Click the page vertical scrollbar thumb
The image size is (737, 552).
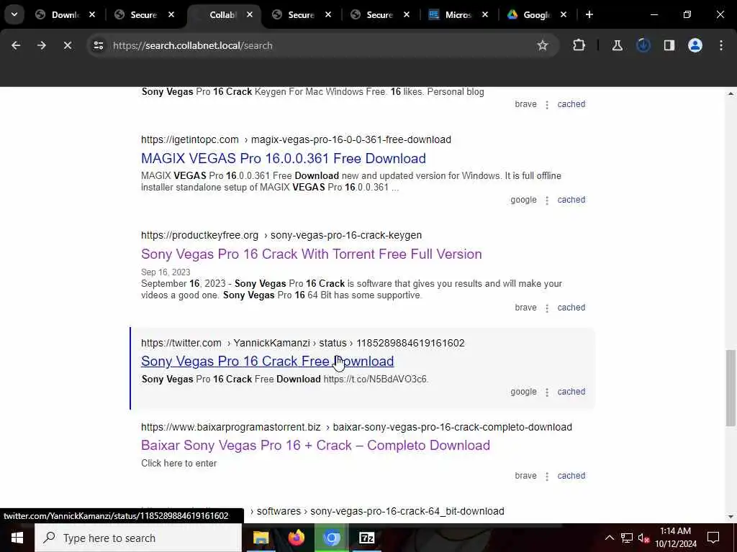[731, 387]
